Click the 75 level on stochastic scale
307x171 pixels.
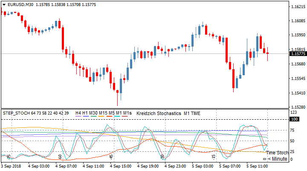coord(292,130)
